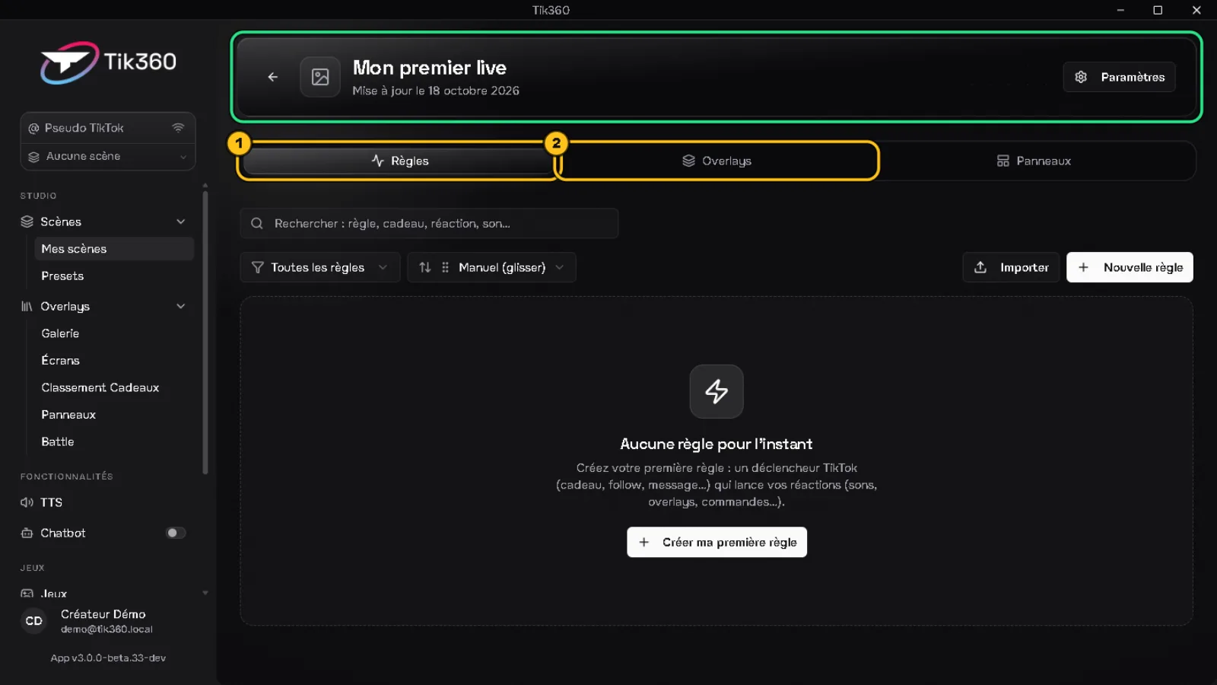Click the plus icon on Nouvelle règle
The width and height of the screenshot is (1217, 685).
1084,267
